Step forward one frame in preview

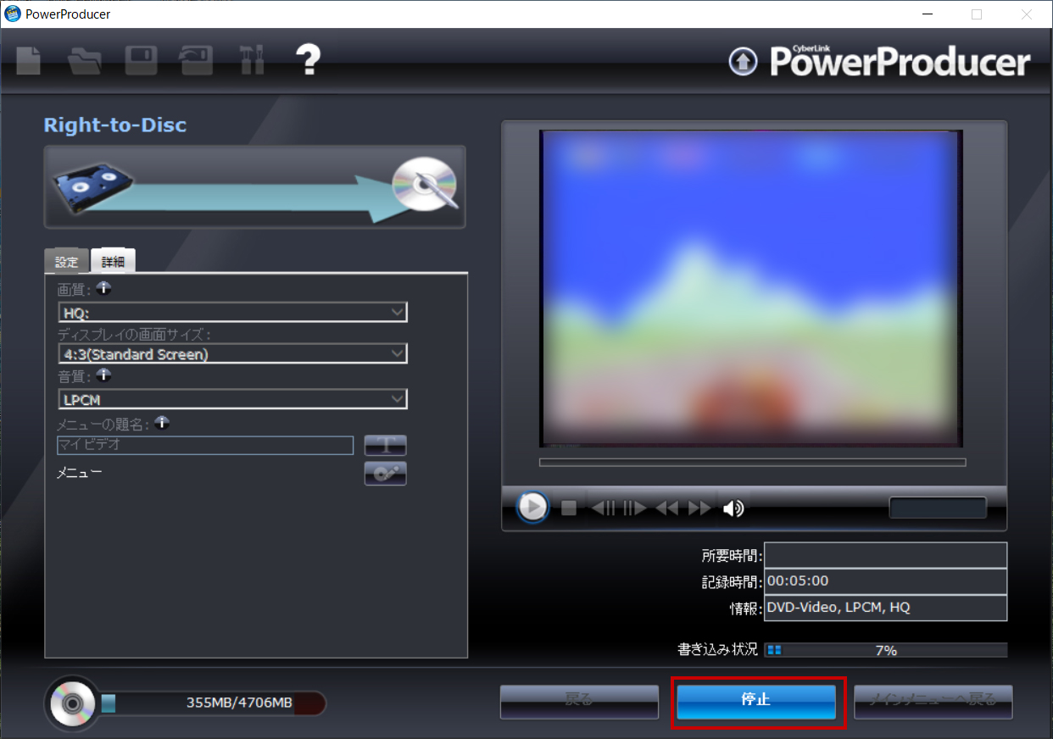[635, 508]
